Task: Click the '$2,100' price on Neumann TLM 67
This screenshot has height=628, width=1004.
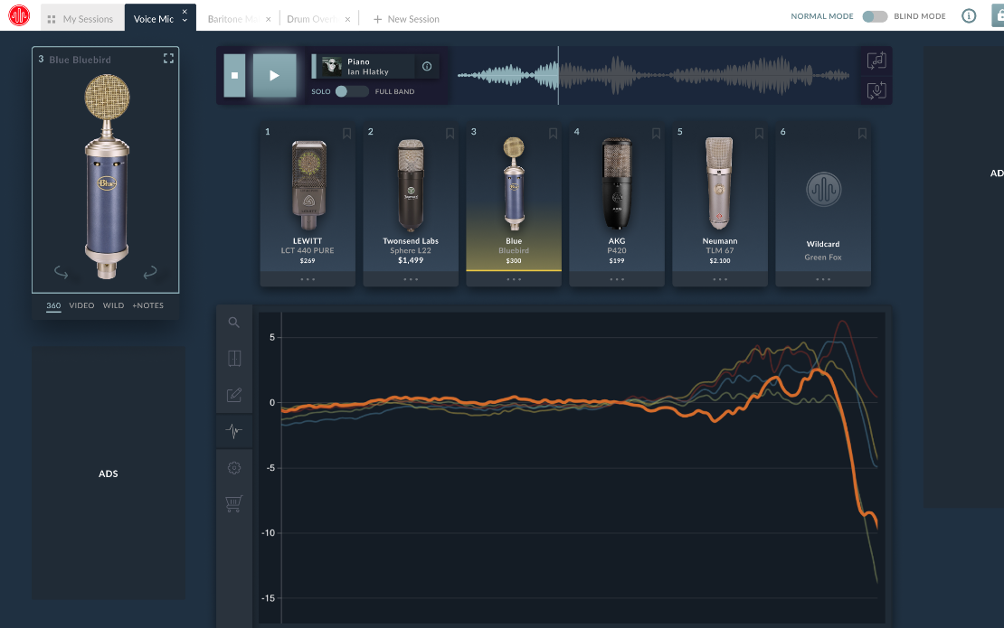Action: click(x=720, y=261)
